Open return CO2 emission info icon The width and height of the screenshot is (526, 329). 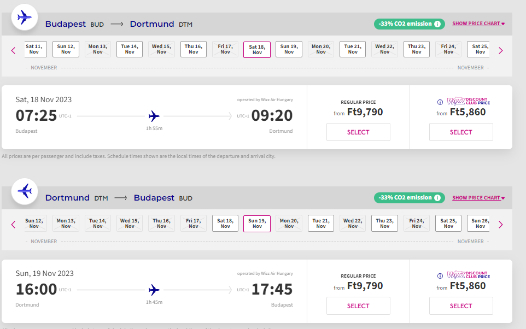(437, 198)
